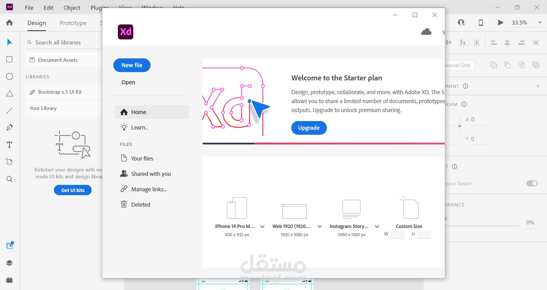Click the align left icon

[494, 43]
